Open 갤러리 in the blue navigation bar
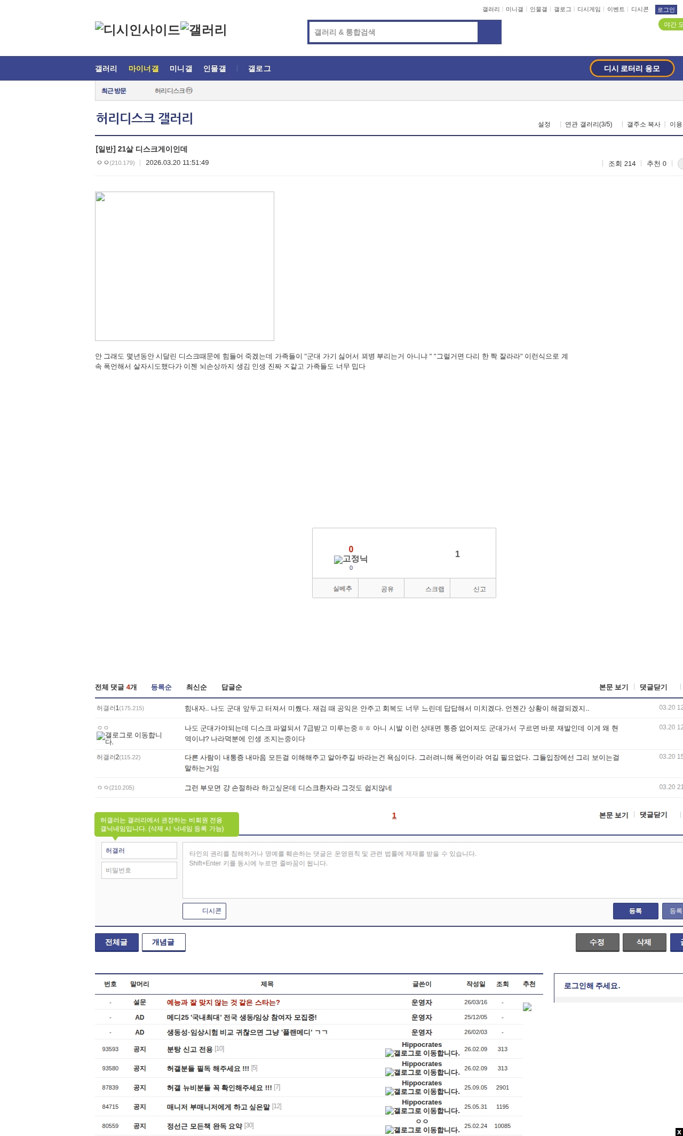This screenshot has height=1136, width=683. pos(106,68)
